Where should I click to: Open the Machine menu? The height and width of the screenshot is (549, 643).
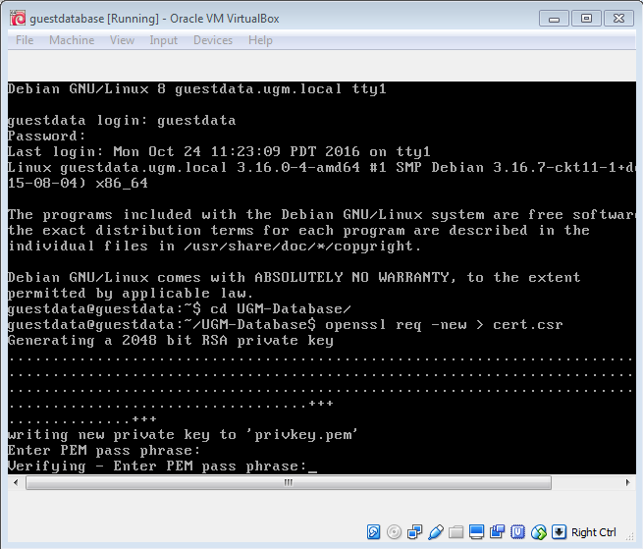(72, 40)
